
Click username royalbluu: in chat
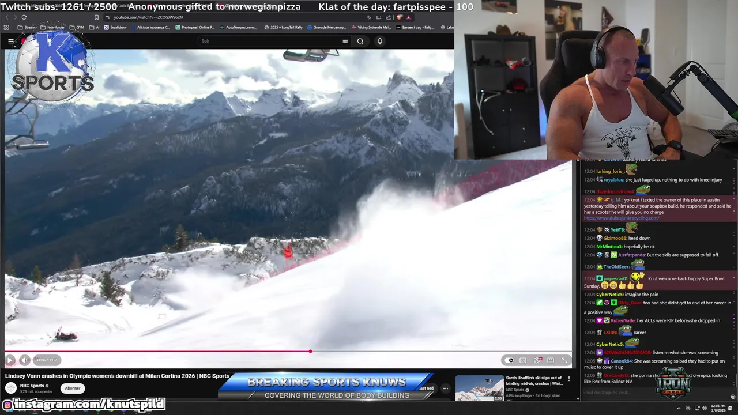[614, 180]
